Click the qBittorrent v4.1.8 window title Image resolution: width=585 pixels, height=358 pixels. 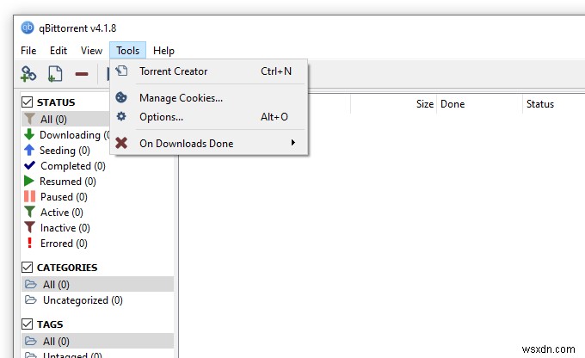pos(77,28)
